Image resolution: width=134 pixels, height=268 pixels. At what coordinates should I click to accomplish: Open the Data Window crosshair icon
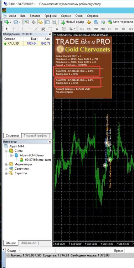(x=33, y=22)
